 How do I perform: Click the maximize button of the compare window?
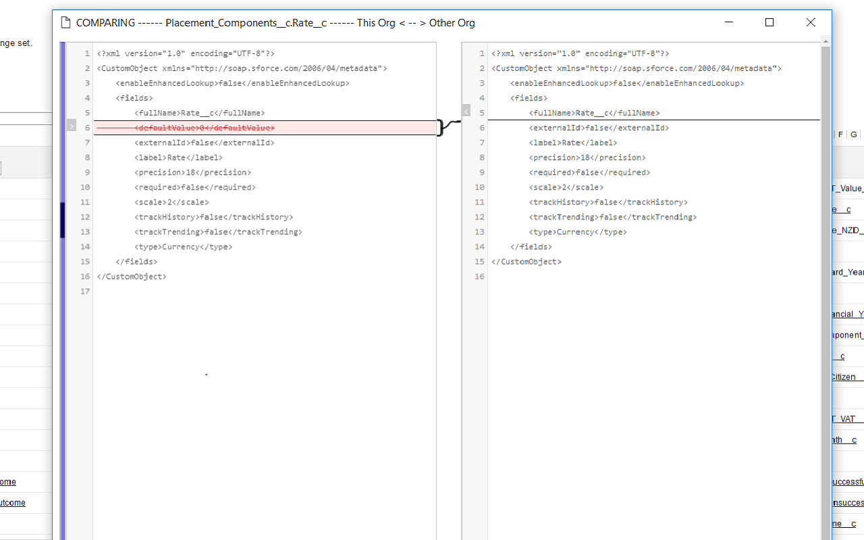[x=769, y=22]
